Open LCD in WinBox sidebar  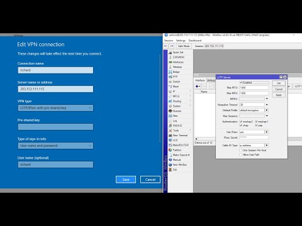tap(175, 140)
